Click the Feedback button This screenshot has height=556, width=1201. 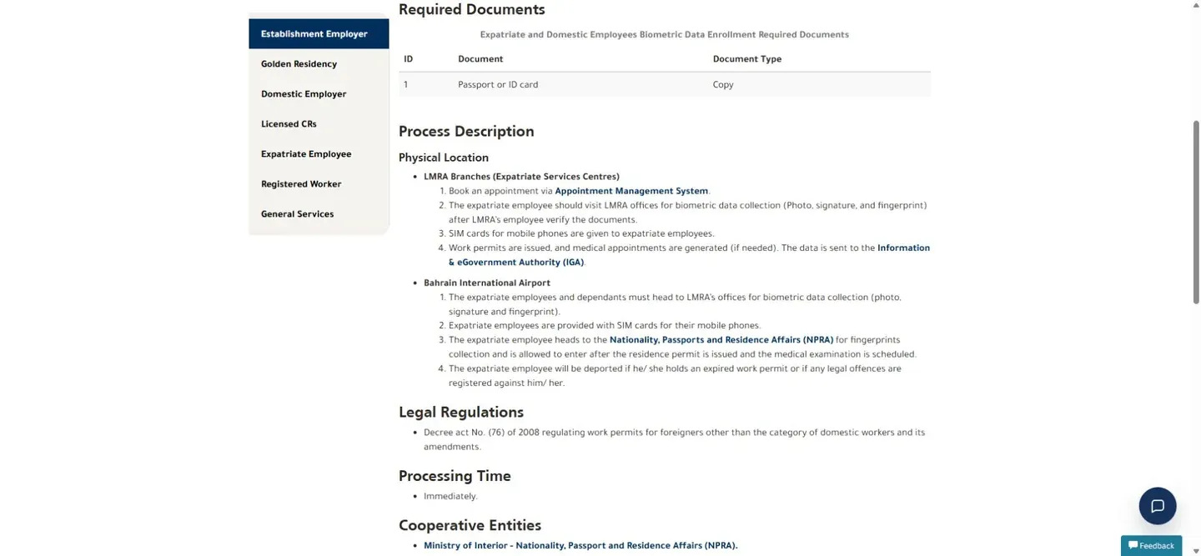point(1151,546)
